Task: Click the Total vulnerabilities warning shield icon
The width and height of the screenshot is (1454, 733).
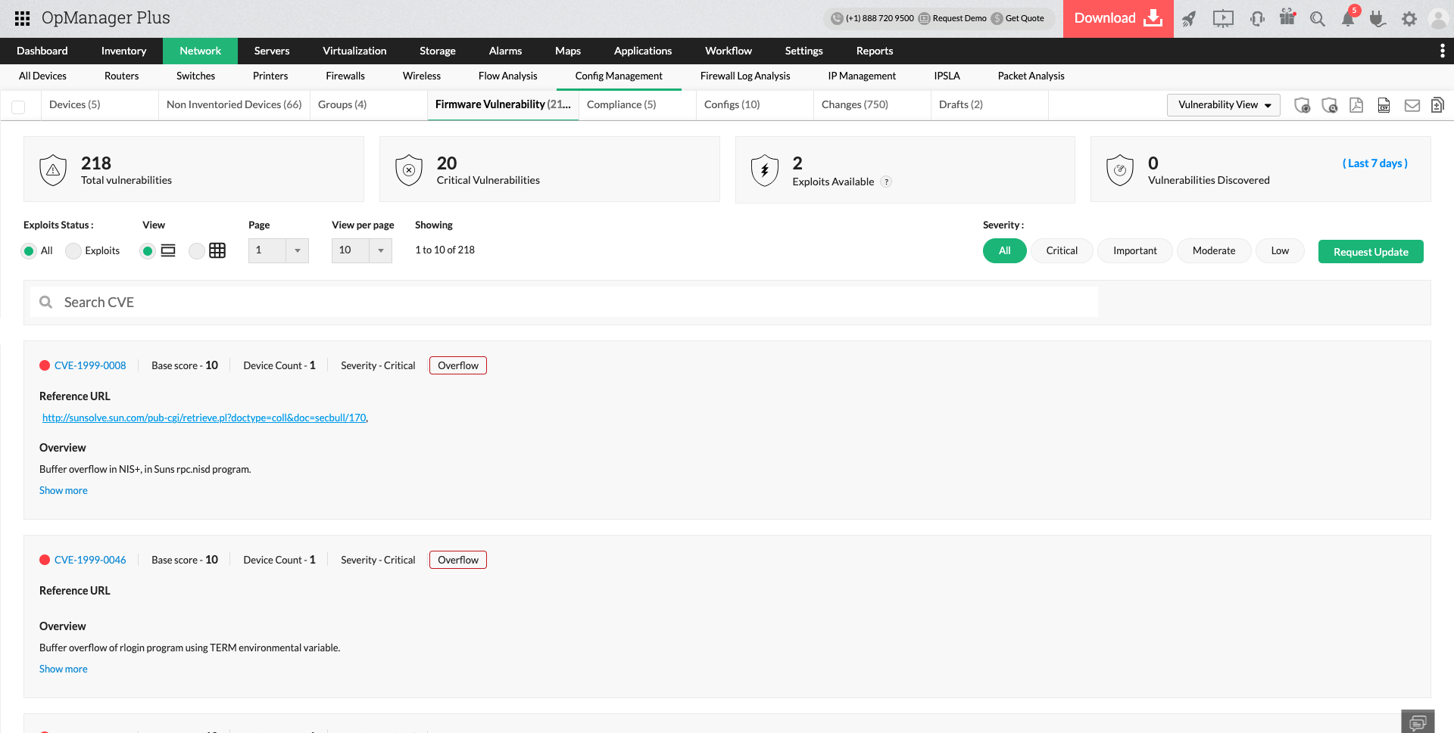Action: pyautogui.click(x=53, y=169)
